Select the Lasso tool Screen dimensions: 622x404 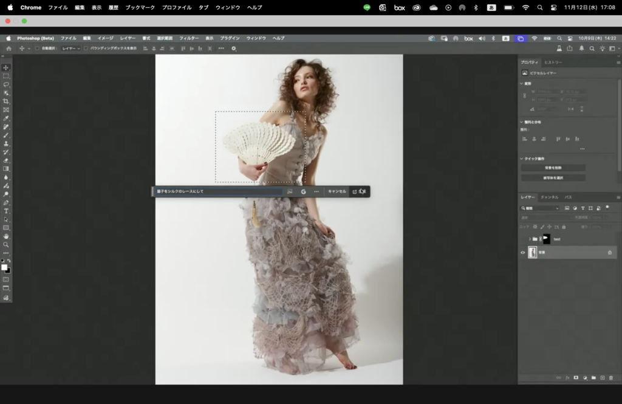pyautogui.click(x=6, y=84)
